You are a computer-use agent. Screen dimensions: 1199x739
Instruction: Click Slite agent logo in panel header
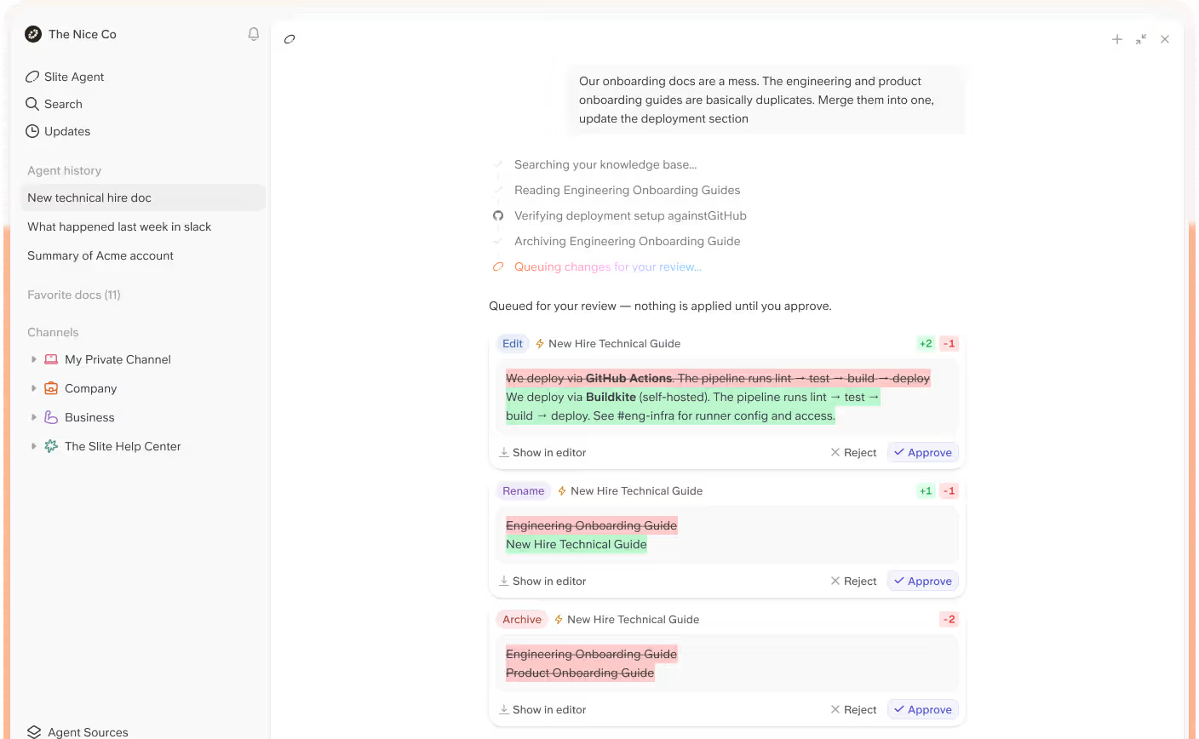(290, 39)
